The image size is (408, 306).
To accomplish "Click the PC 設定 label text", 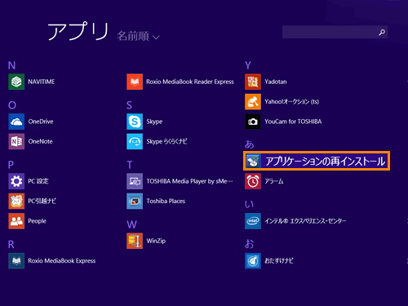I will 38,181.
